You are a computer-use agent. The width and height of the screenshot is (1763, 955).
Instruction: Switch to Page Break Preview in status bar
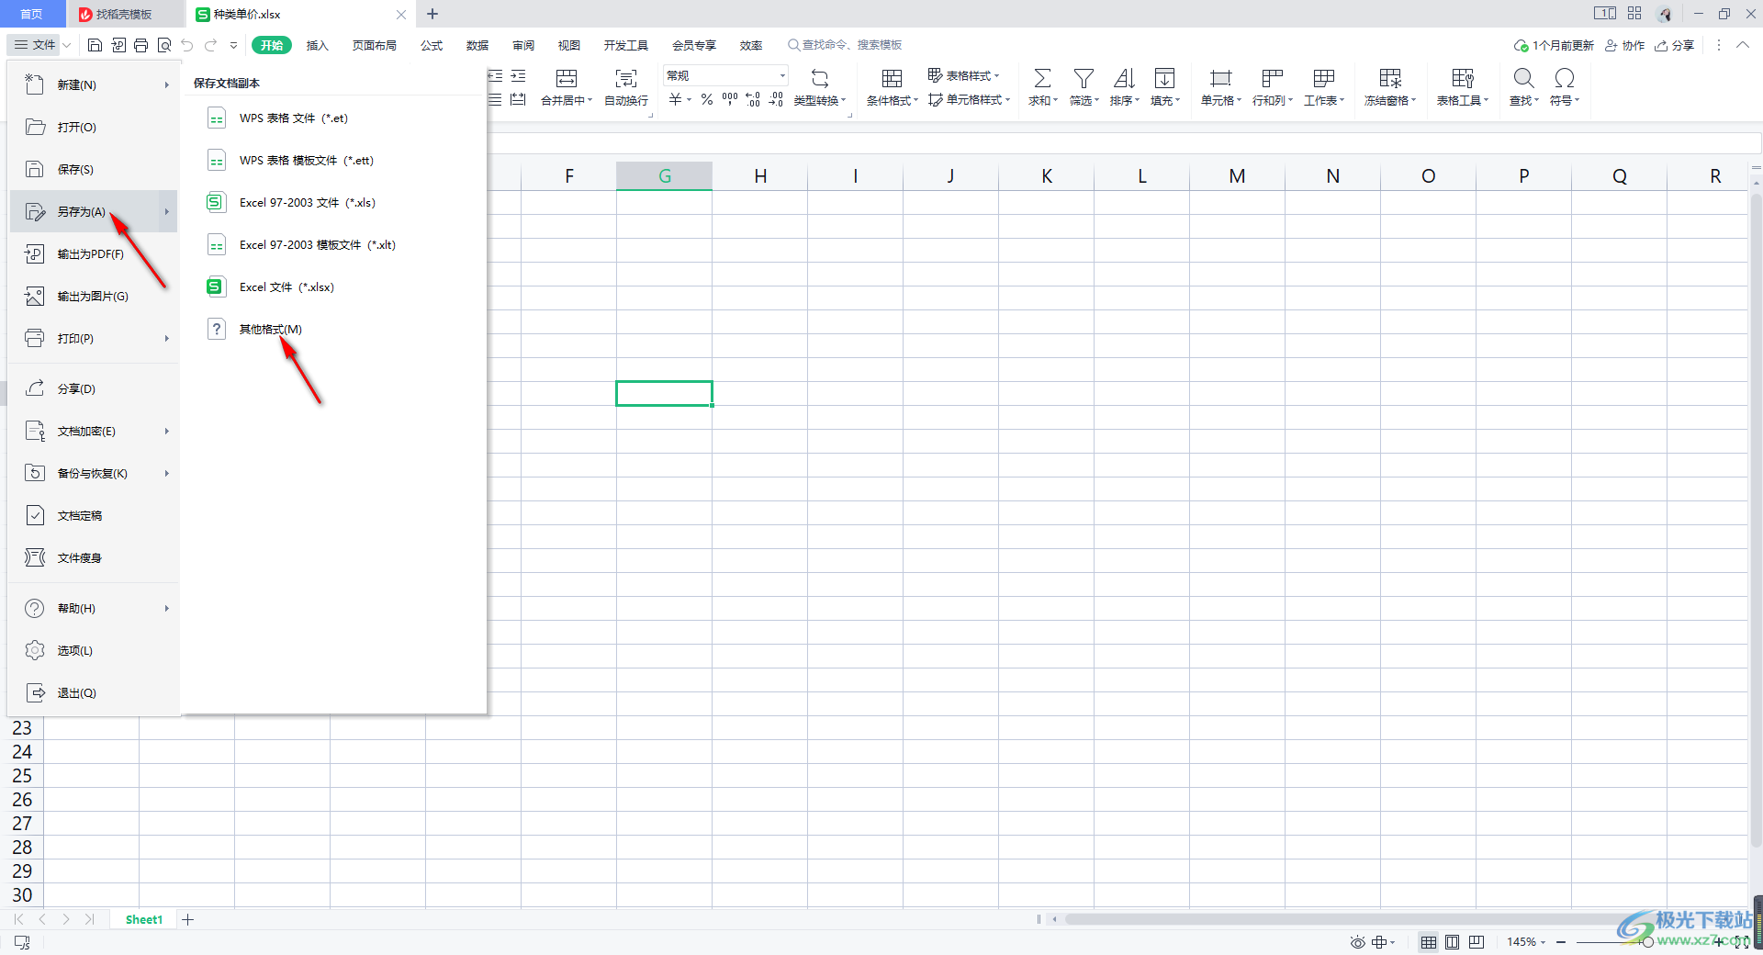[x=1477, y=942]
